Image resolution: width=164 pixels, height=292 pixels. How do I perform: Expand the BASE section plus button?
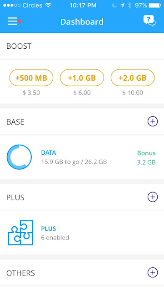[153, 121]
